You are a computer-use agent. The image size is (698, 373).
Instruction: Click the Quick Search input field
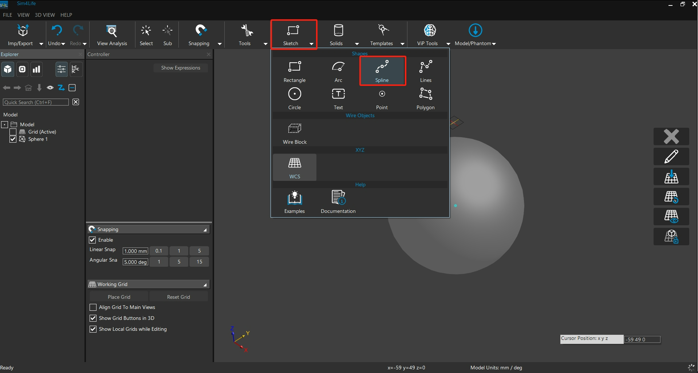click(x=36, y=102)
